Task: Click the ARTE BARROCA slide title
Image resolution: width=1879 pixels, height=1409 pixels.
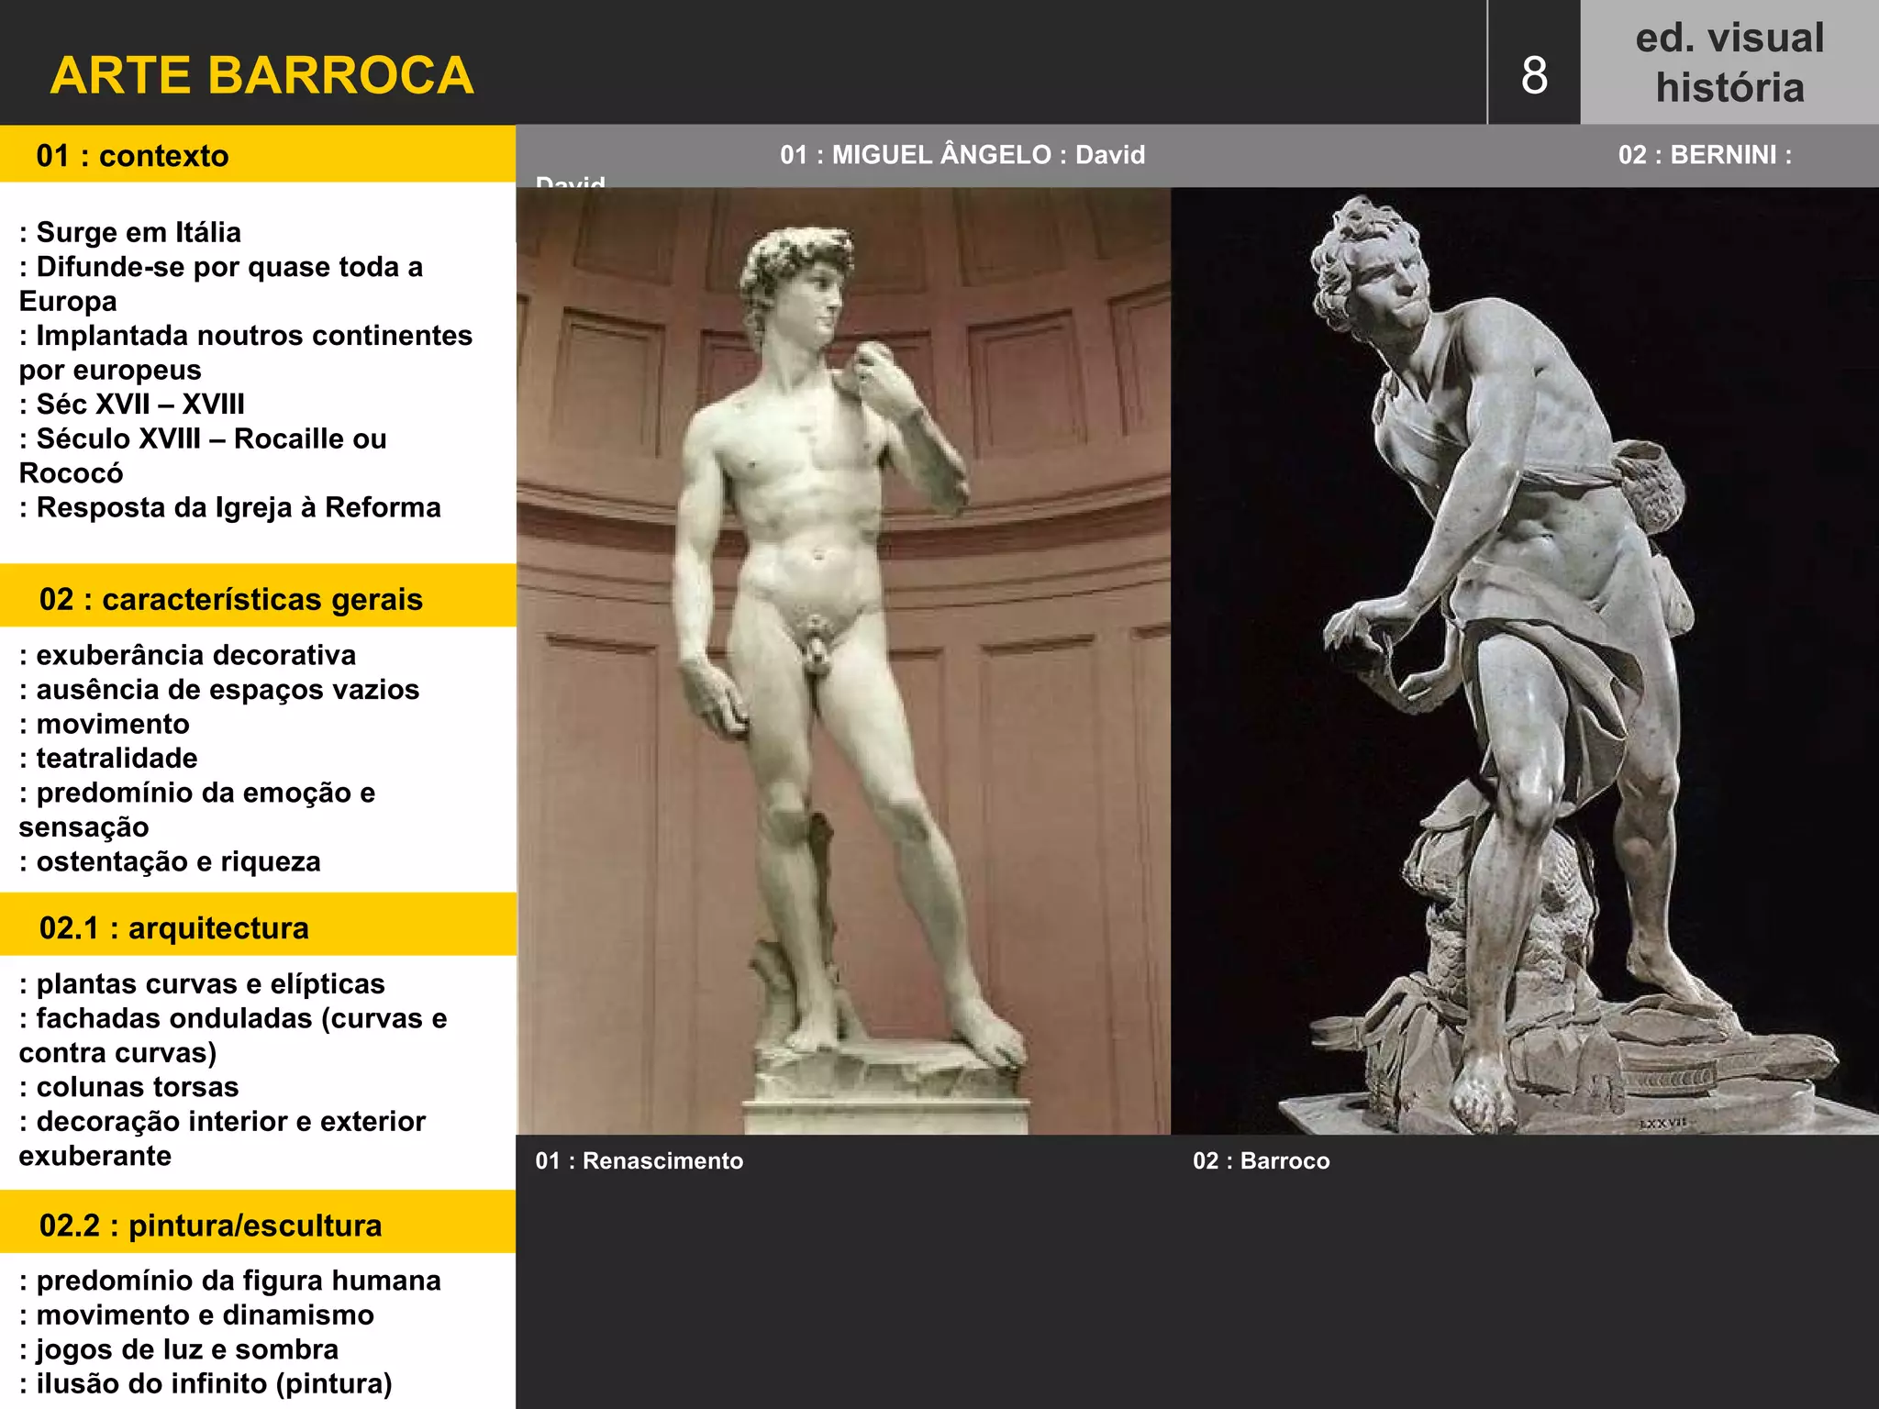Action: 262,75
